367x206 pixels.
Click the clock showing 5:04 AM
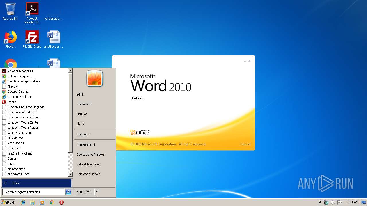352,202
